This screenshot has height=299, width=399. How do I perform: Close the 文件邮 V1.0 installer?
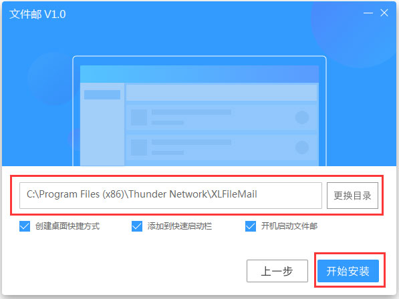click(384, 13)
